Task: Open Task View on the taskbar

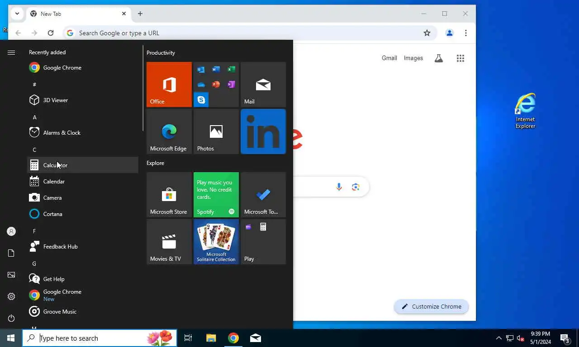Action: pos(188,338)
